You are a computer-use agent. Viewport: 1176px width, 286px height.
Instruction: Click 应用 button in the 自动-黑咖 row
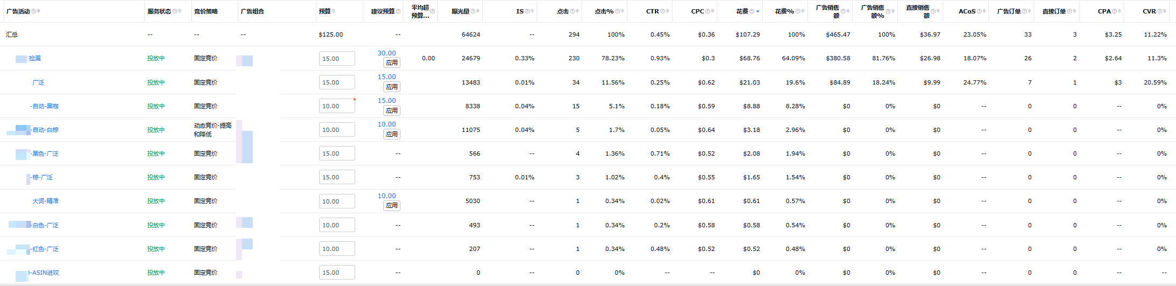click(x=392, y=110)
